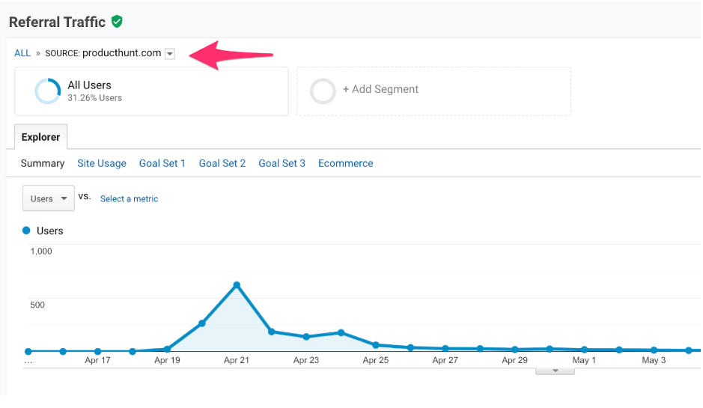This screenshot has height=408, width=703.
Task: Click the producthunt.com source text
Action: tap(122, 53)
